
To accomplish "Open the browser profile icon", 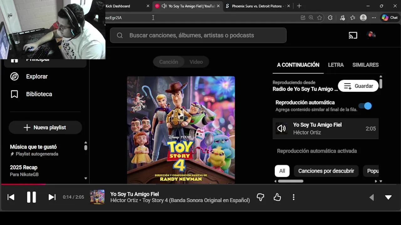I will coord(363,18).
